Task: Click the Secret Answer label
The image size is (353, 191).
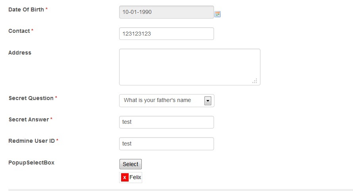Action: pyautogui.click(x=29, y=119)
